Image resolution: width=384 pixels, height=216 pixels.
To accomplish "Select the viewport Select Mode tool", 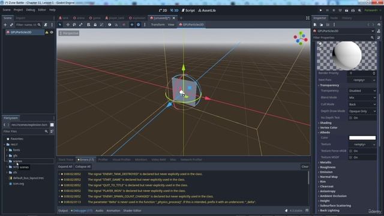I will (x=60, y=25).
